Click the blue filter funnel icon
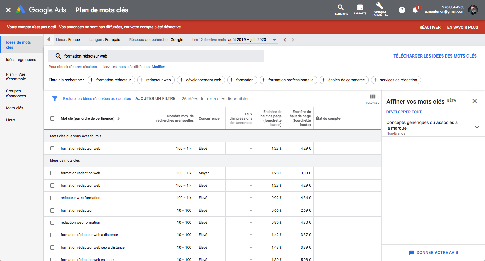This screenshot has width=485, height=261. [55, 99]
